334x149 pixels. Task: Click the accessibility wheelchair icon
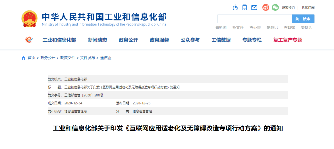[235, 8]
